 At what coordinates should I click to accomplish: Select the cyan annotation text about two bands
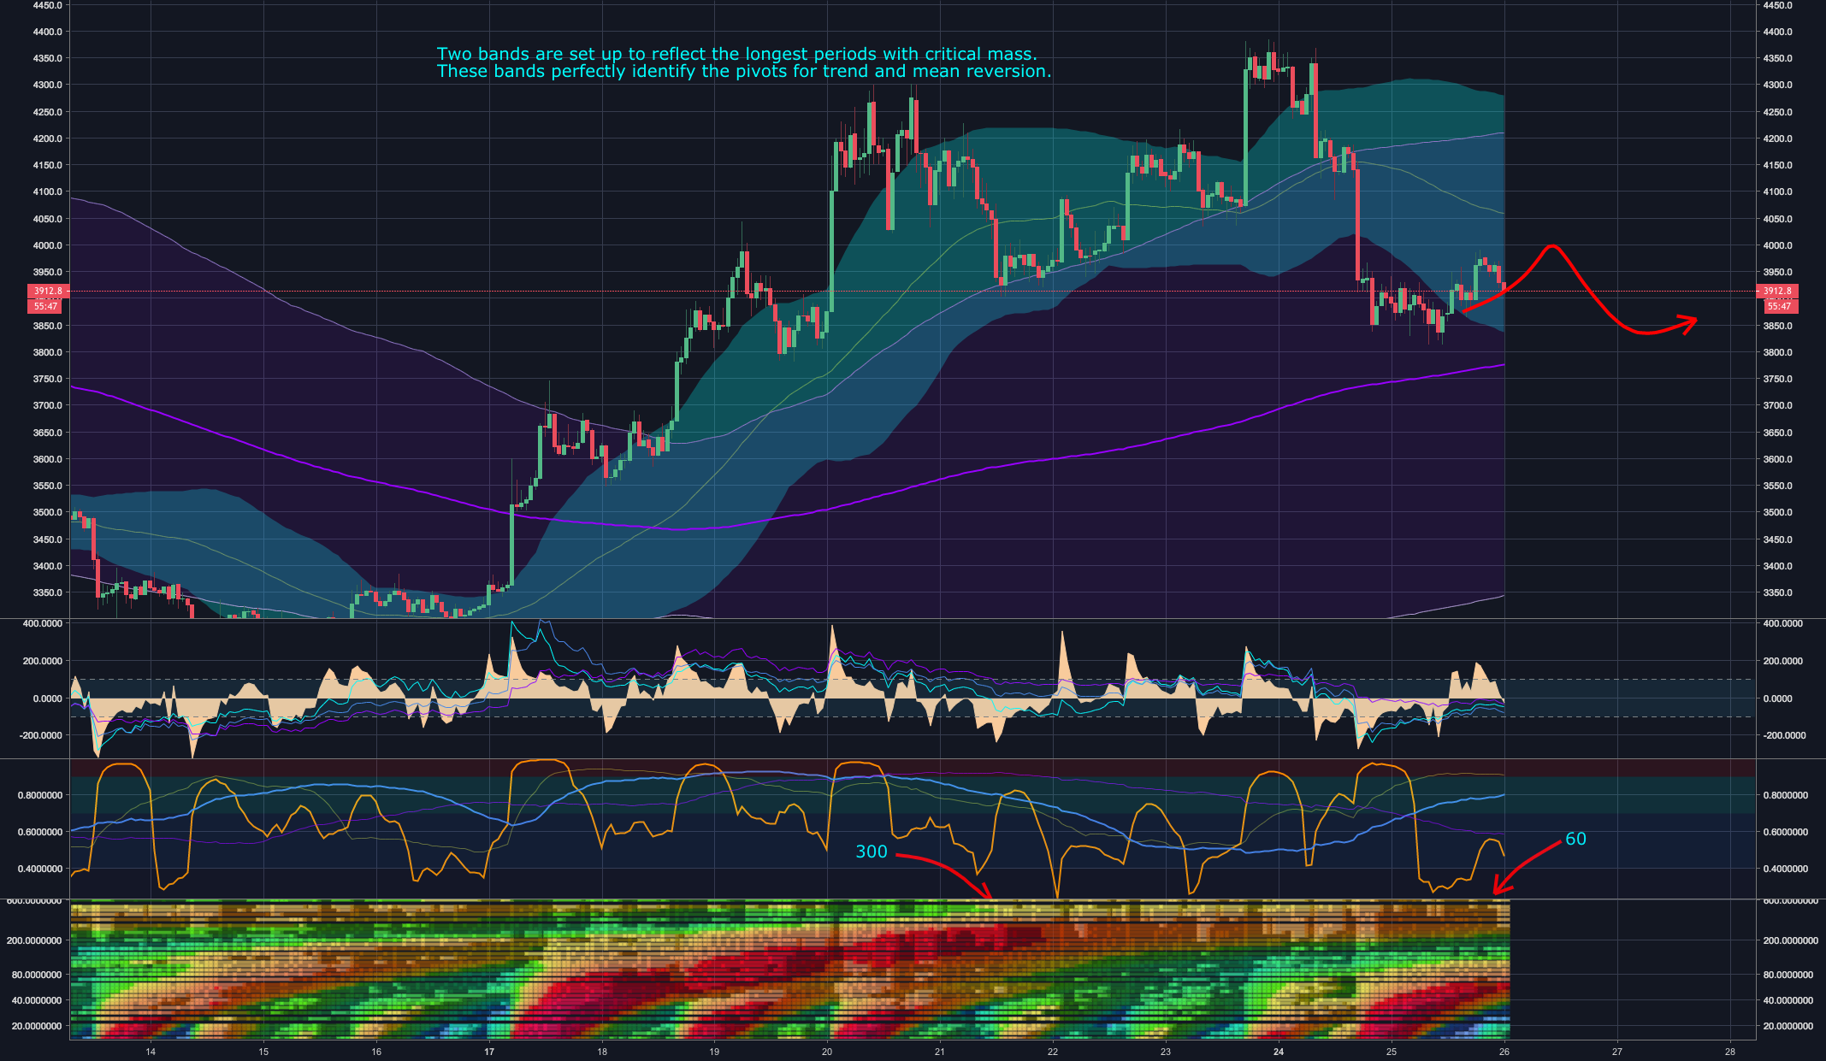742,62
